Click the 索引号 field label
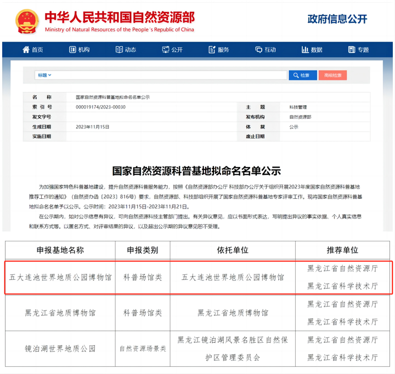The width and height of the screenshot is (395, 374). pyautogui.click(x=42, y=107)
